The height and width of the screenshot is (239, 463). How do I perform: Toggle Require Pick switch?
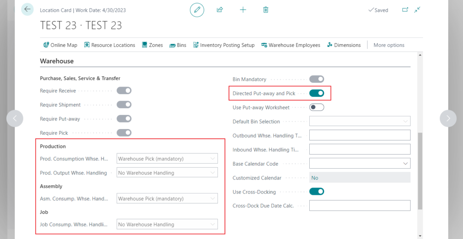[x=124, y=133]
